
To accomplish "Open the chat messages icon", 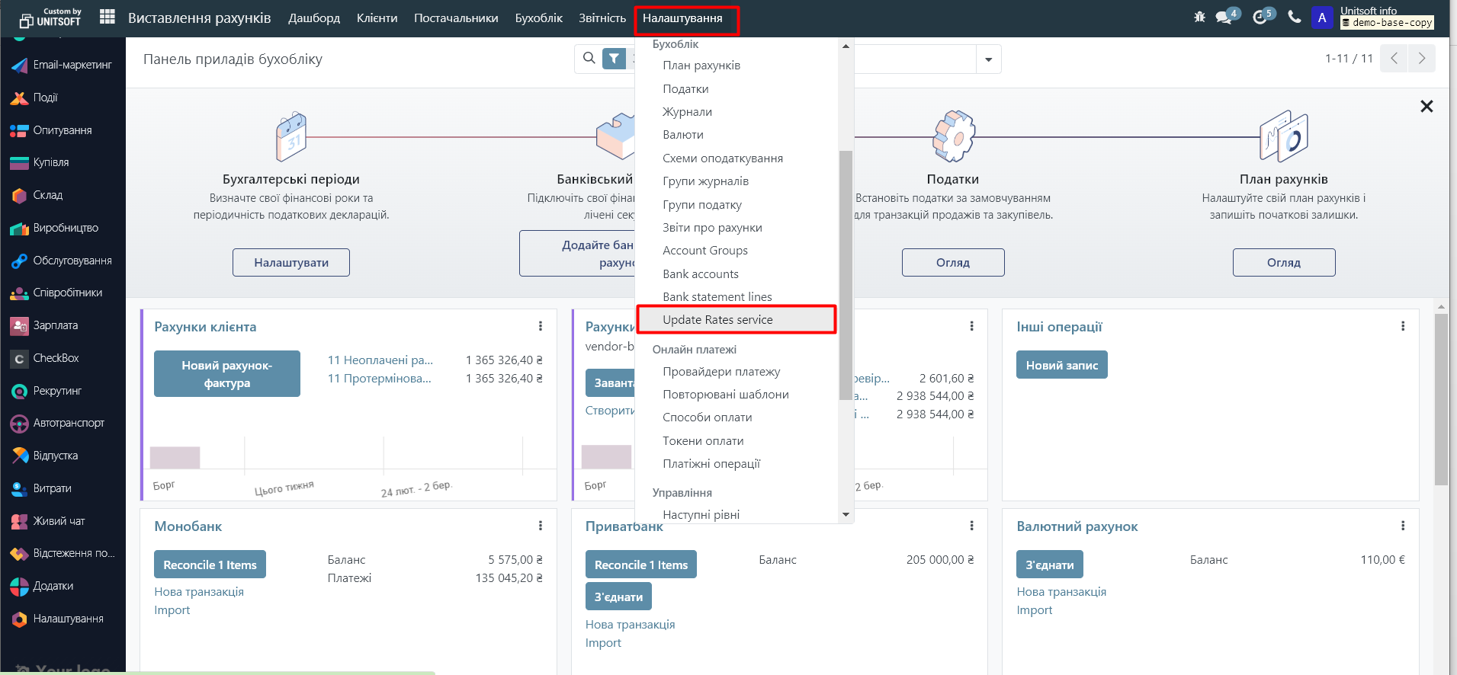I will tap(1224, 18).
